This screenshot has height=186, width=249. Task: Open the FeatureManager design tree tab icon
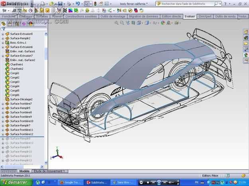[3, 24]
